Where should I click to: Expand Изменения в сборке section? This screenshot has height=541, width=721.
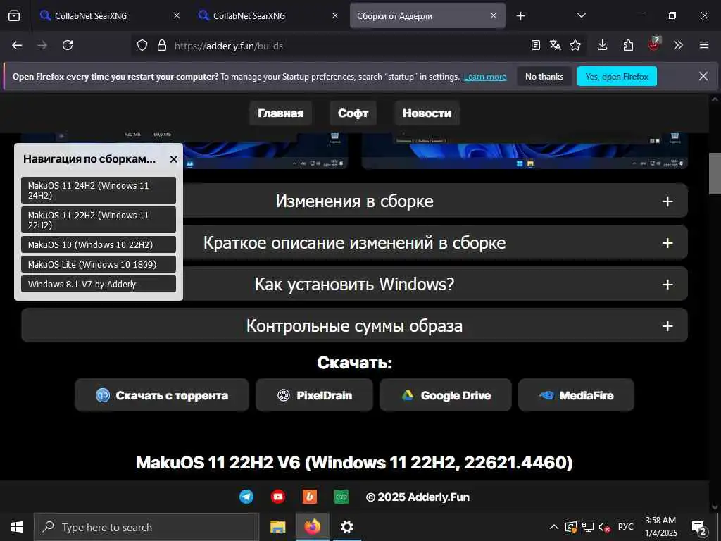click(x=435, y=201)
